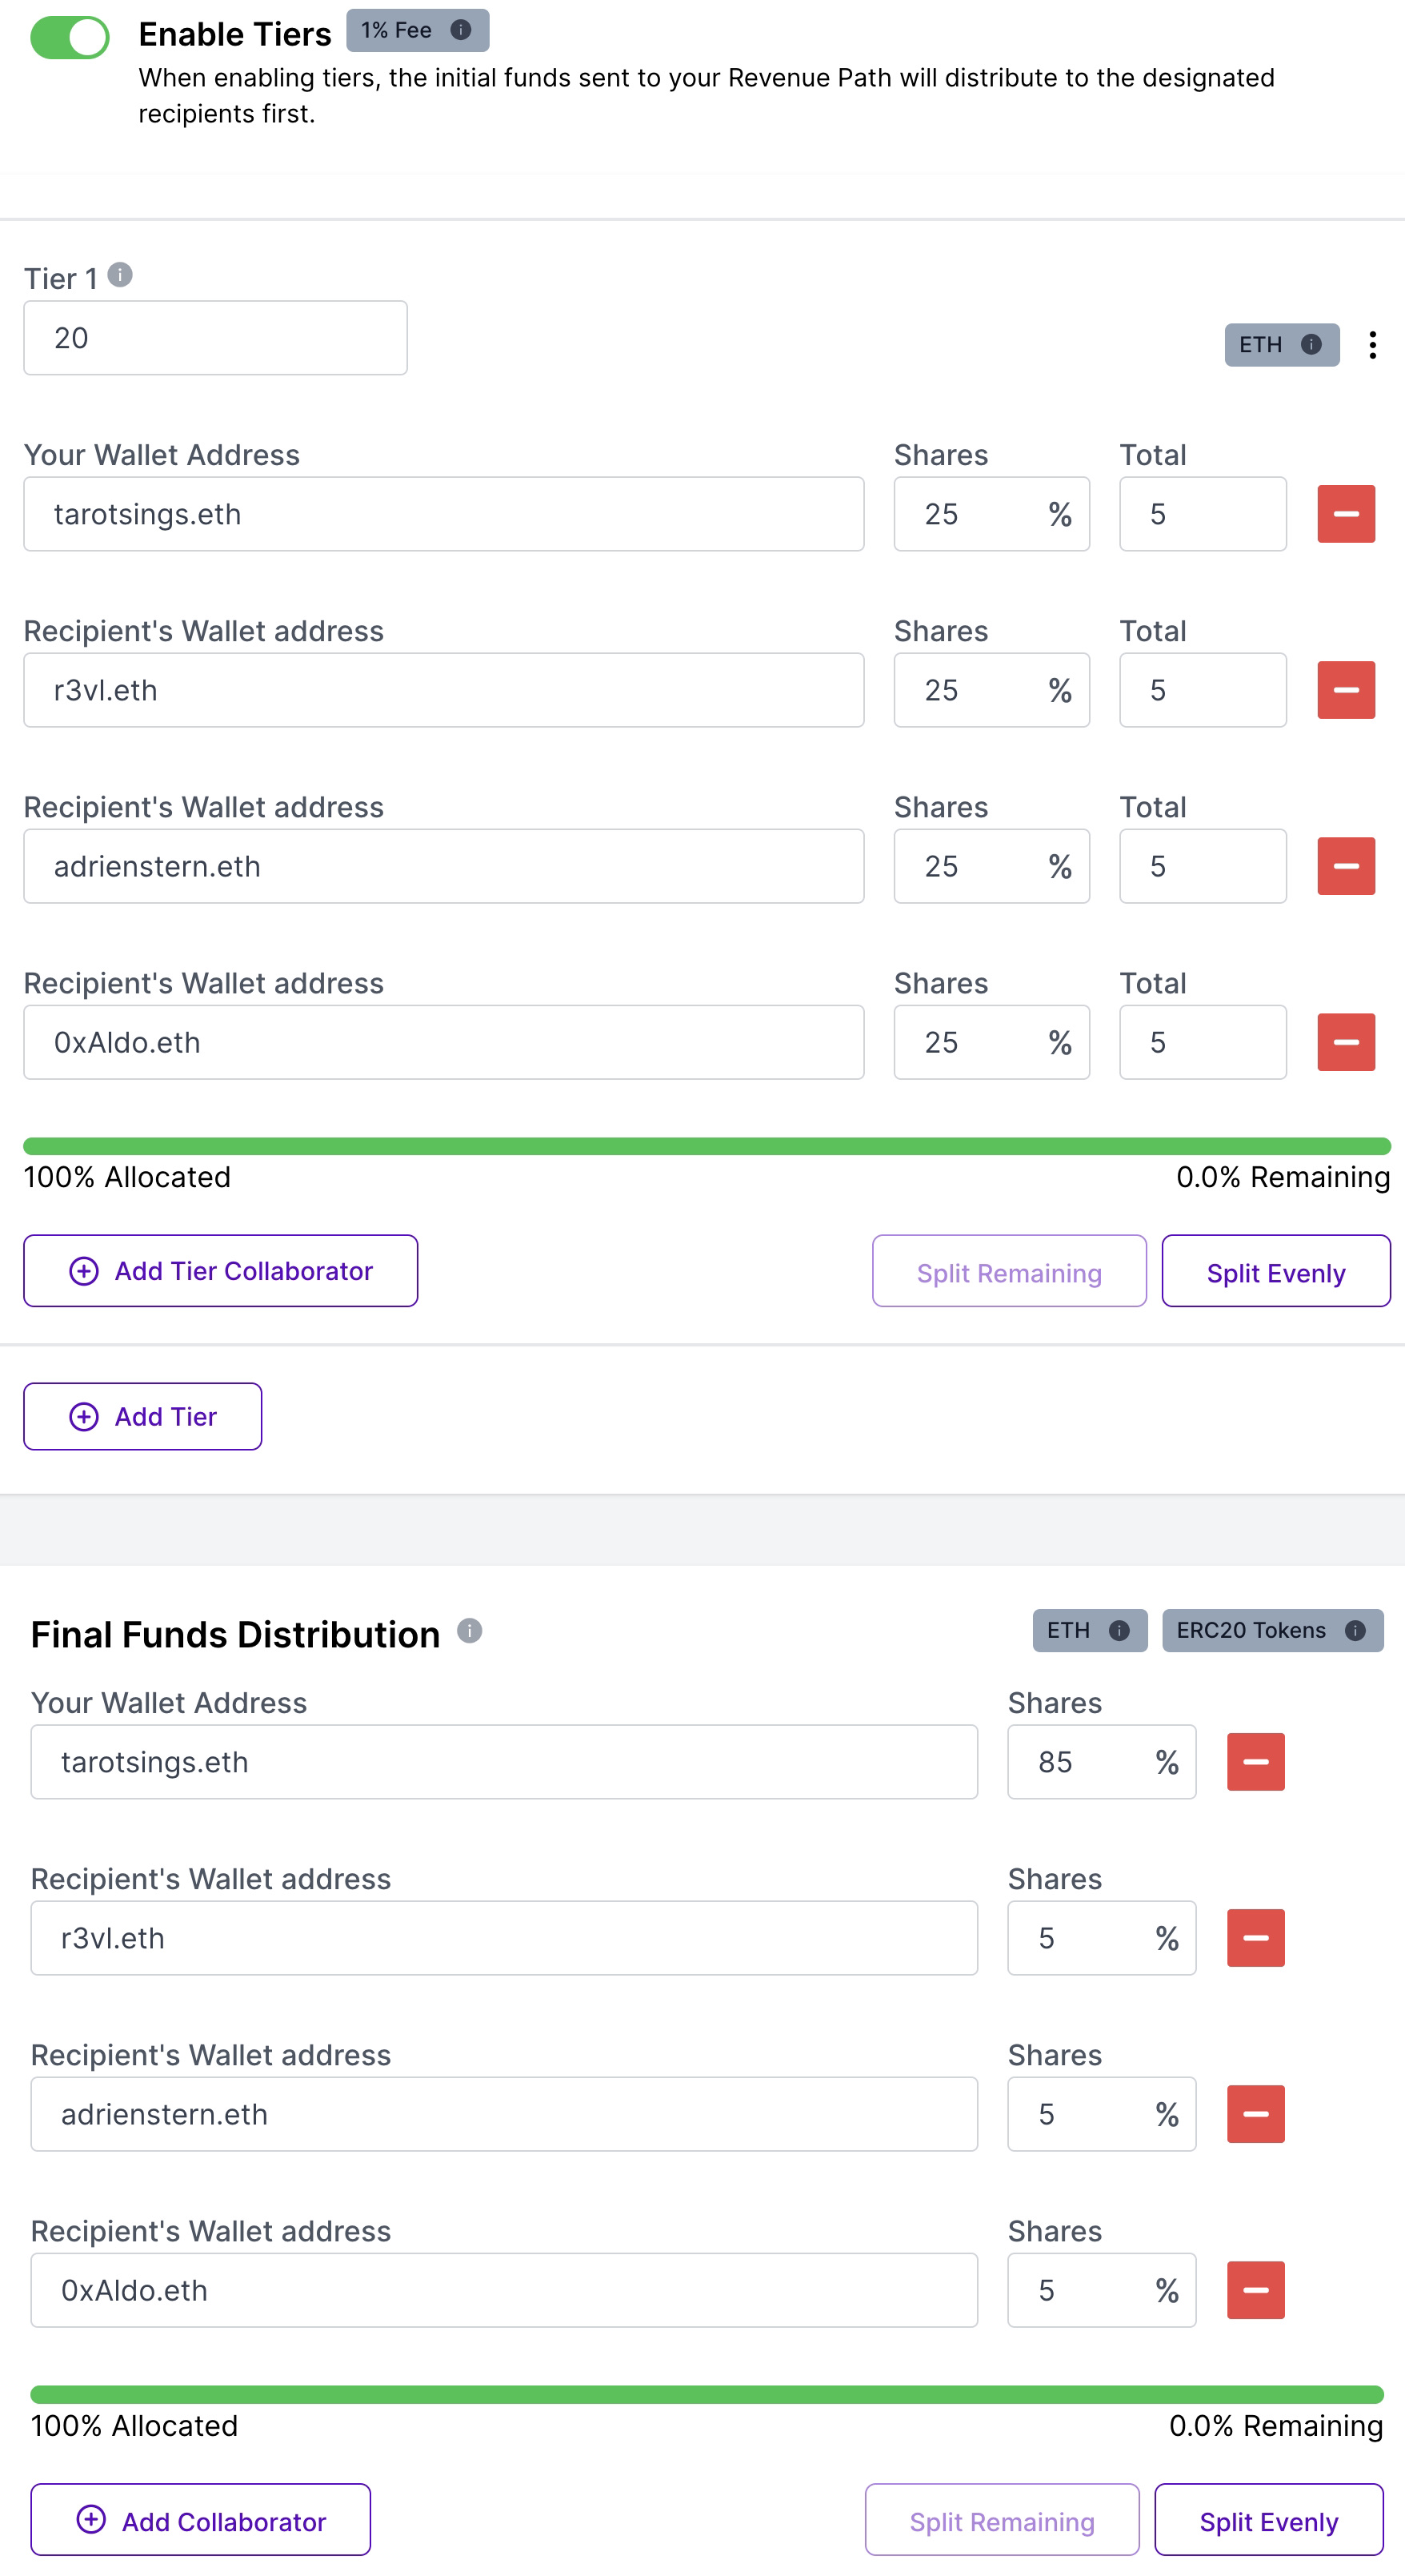Screen dimensions: 1405x2576
Task: Open the Tier 1 three-dot options menu
Action: pyautogui.click(x=1373, y=345)
